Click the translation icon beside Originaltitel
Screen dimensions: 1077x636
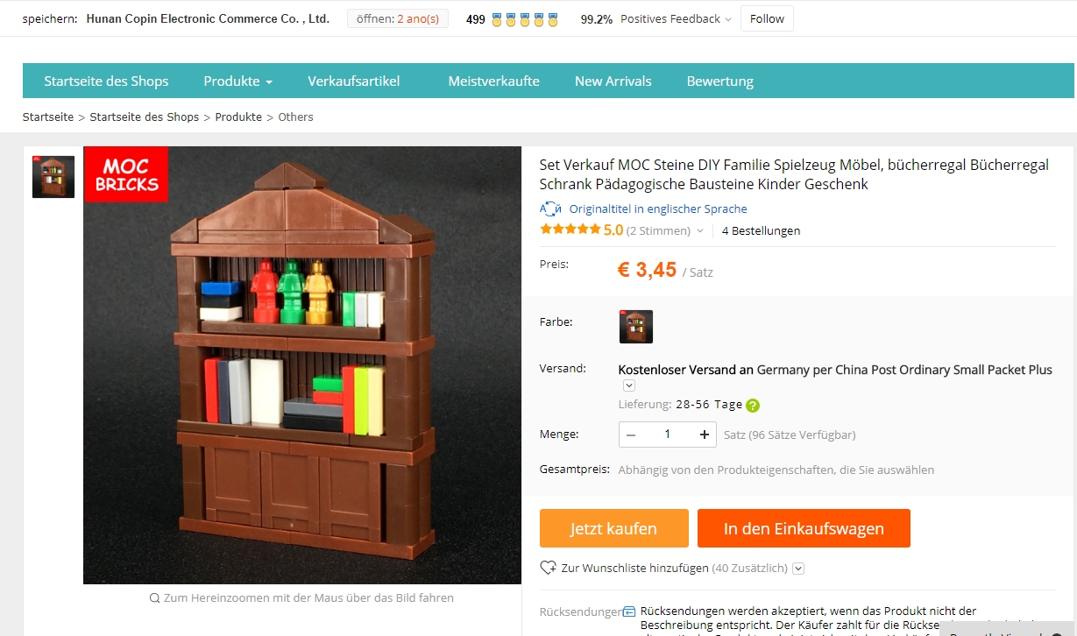coord(550,208)
